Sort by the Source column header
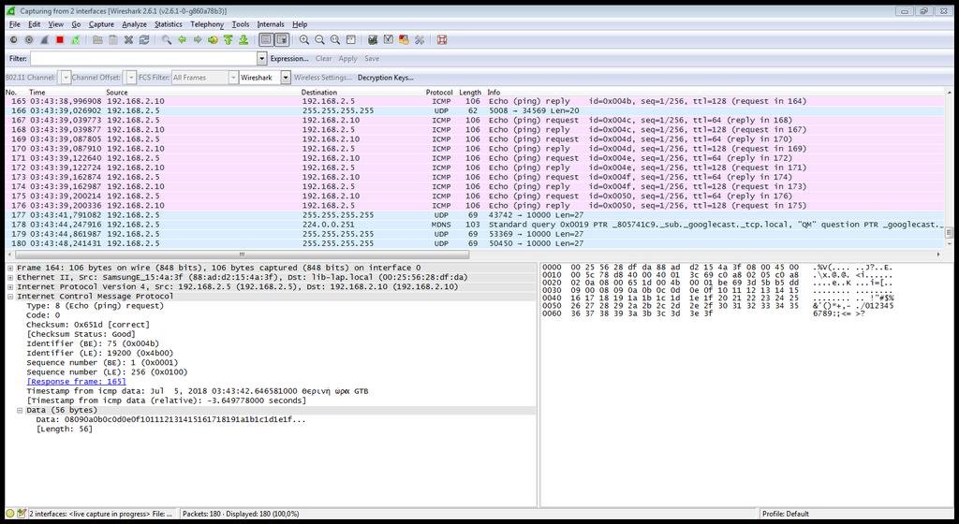This screenshot has height=524, width=959. [117, 93]
